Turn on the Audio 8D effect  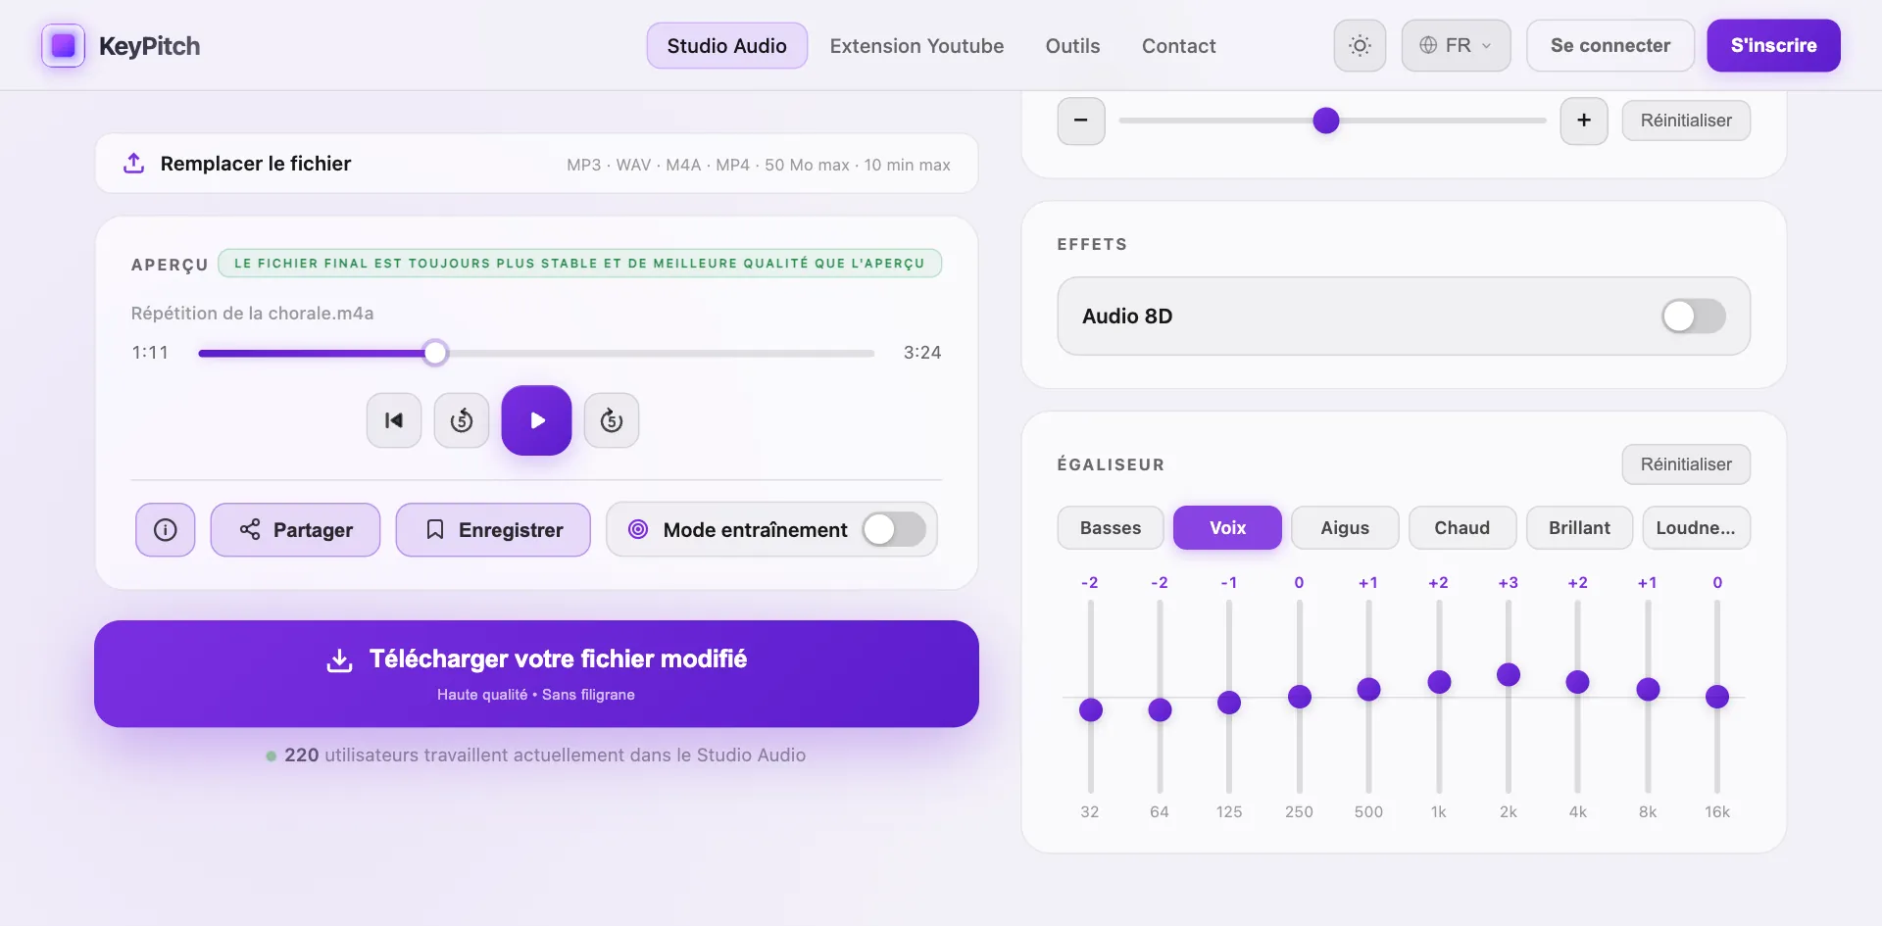[x=1693, y=317]
